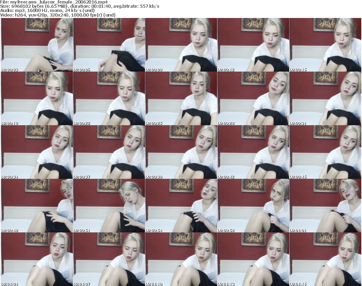Image resolution: width=362 pixels, height=286 pixels.
Task: Select the frame marked 00:01:04
Action: coord(37,259)
